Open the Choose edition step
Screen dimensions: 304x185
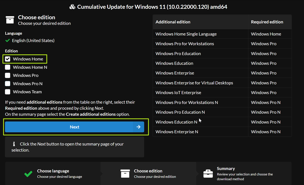tap(147, 173)
